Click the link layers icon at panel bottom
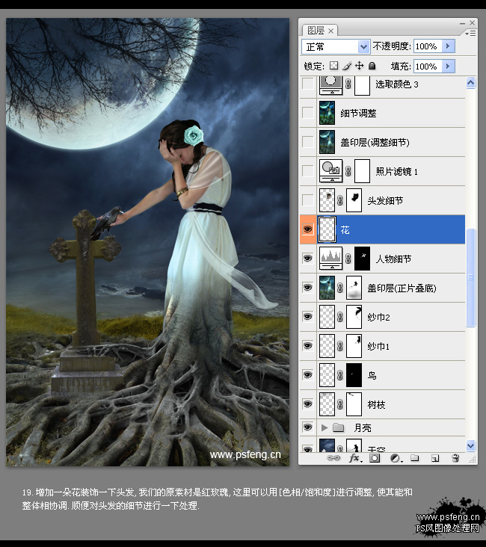Viewport: 486px width, 547px height. point(333,458)
